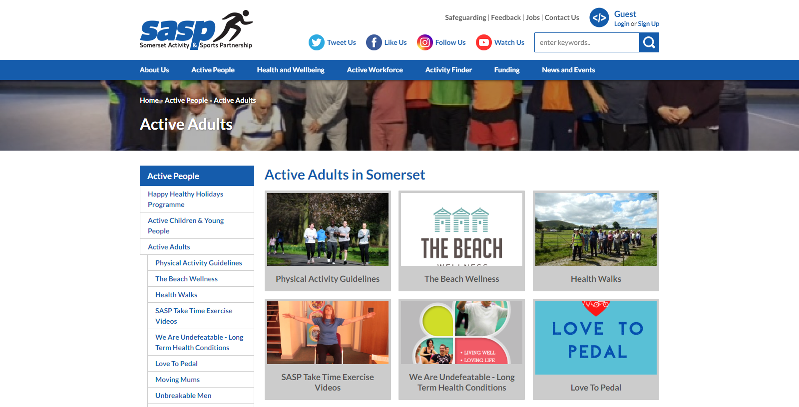799x407 pixels.
Task: Open the Watch Us link
Action: [509, 42]
